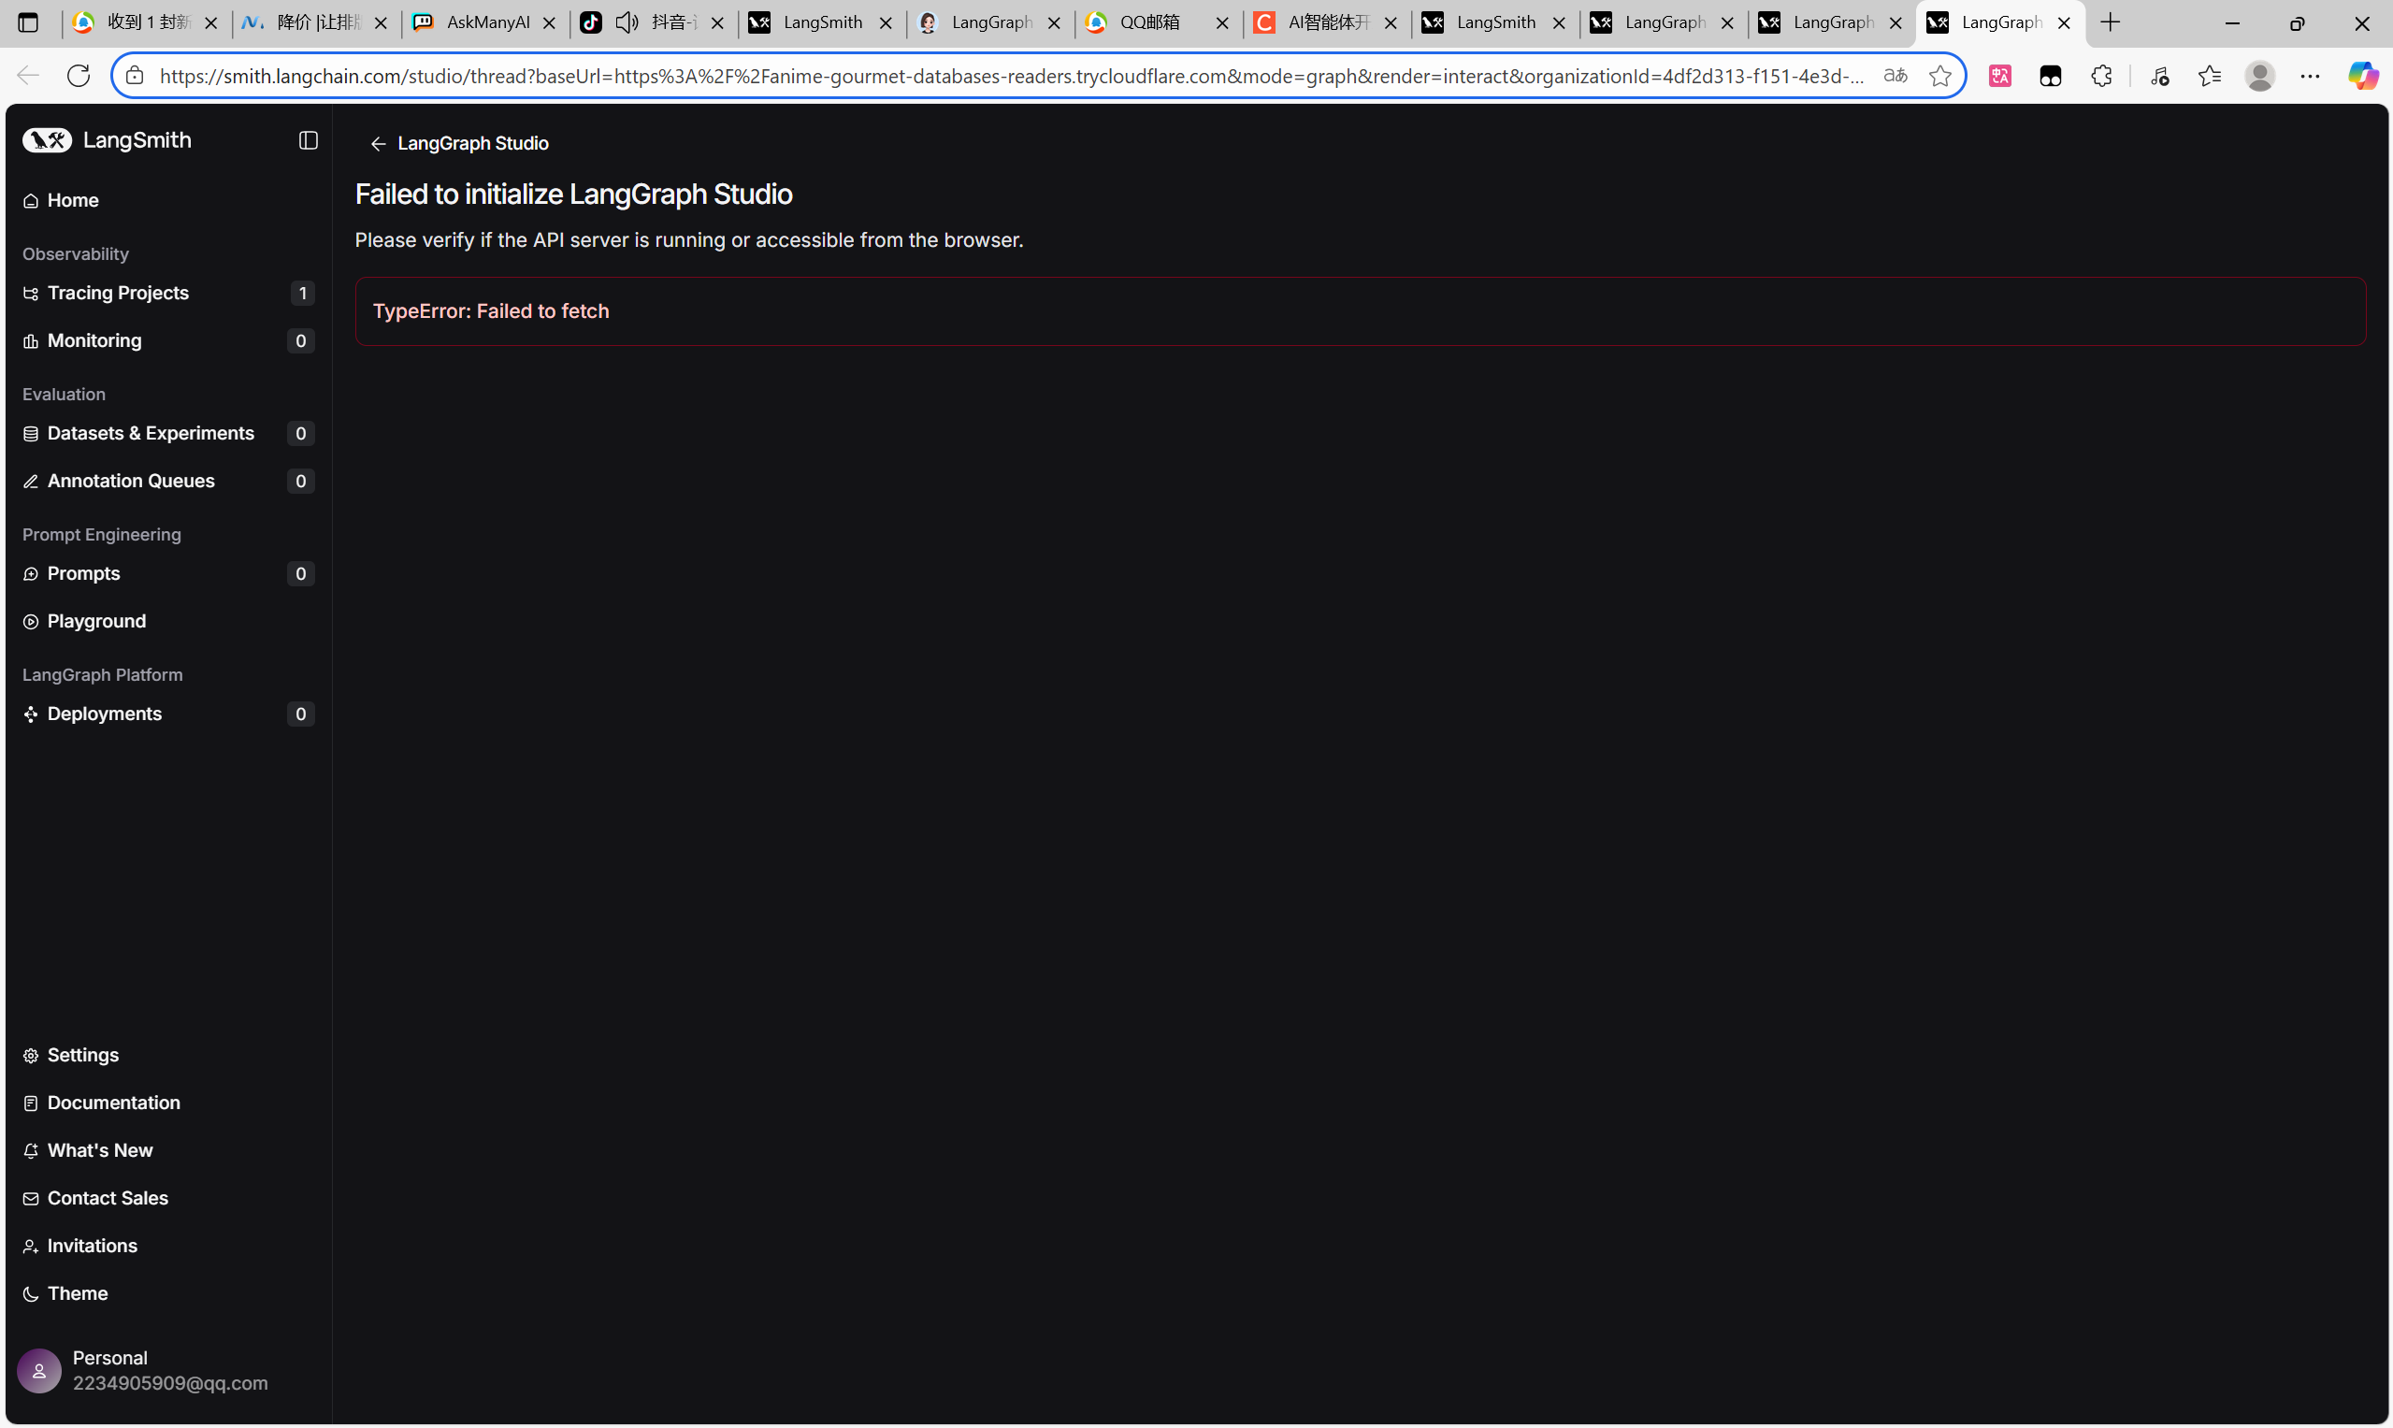Image resolution: width=2393 pixels, height=1428 pixels.
Task: Click the What's New item
Action: pos(100,1150)
